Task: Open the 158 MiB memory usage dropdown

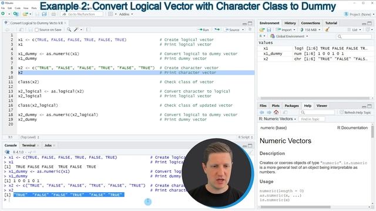Action: click(310, 30)
